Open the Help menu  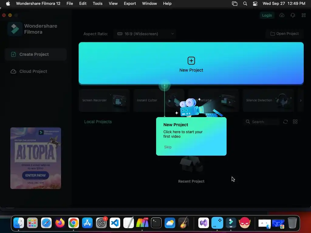point(167,4)
